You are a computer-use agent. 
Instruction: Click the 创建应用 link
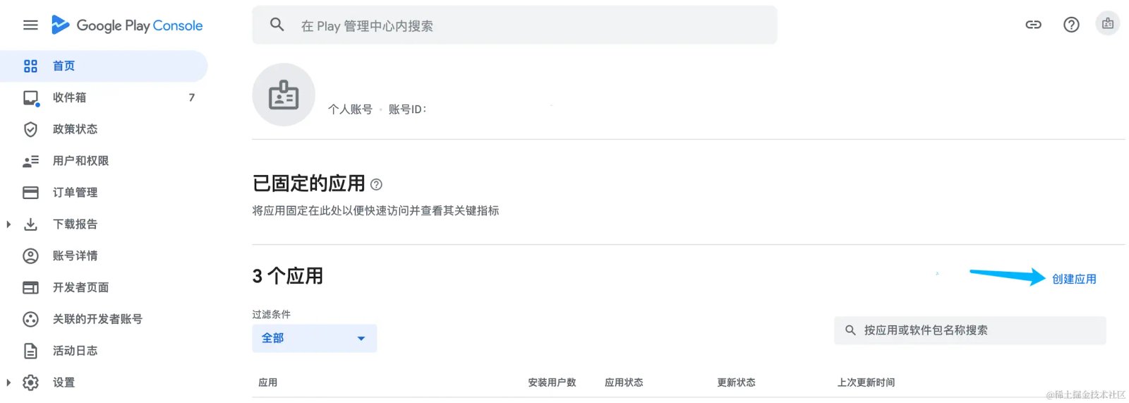click(1074, 279)
